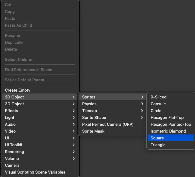Screen dimensions: 195x177
Task: Open the Audio submenu entry
Action: tap(40, 124)
